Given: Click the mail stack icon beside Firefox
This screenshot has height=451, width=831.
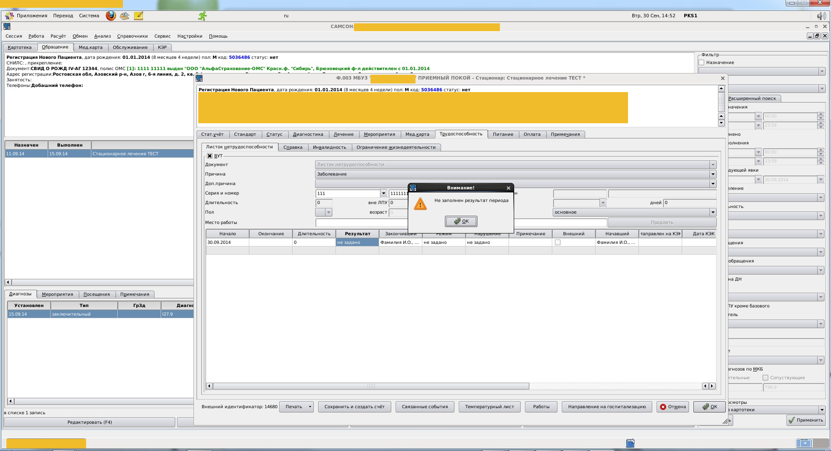Looking at the screenshot, I should (x=125, y=16).
